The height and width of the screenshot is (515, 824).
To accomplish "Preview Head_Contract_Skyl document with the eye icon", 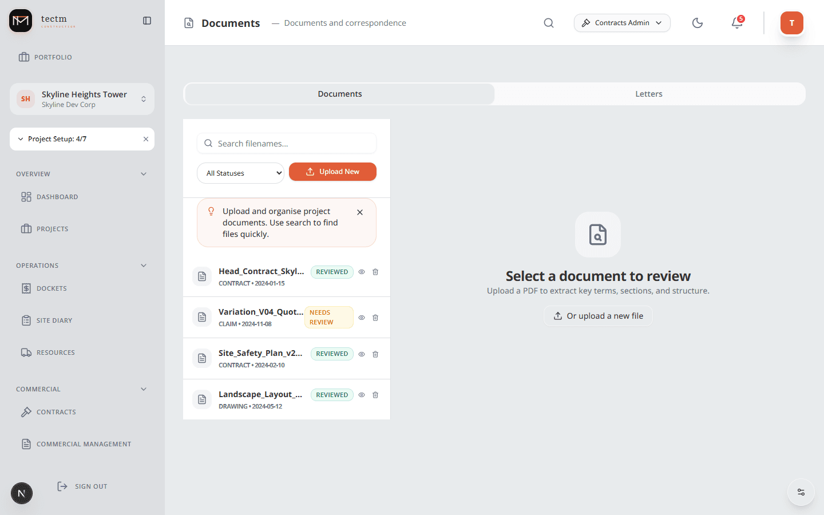I will coord(361,272).
